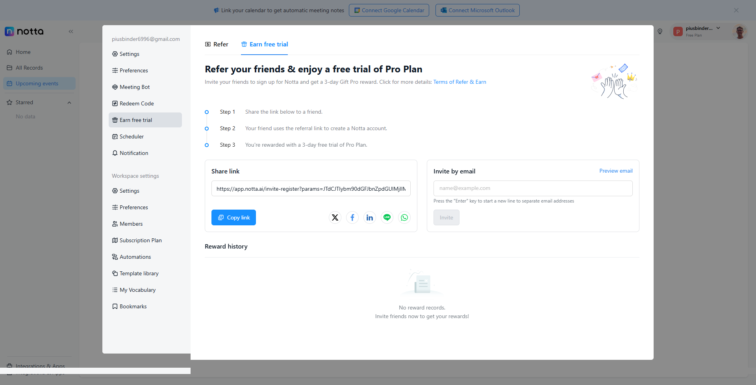Share referral link on LinkedIn

tap(370, 217)
